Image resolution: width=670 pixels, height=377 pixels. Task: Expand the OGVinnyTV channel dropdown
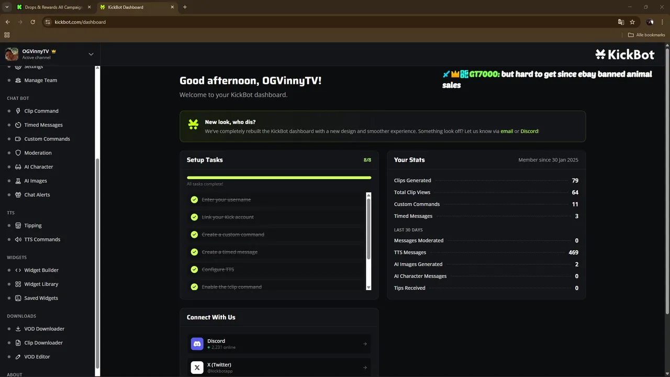pos(91,54)
